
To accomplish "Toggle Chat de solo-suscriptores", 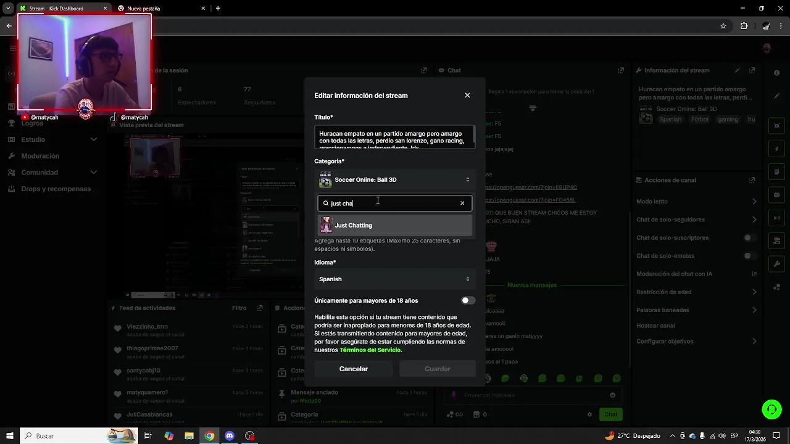I will pos(750,238).
